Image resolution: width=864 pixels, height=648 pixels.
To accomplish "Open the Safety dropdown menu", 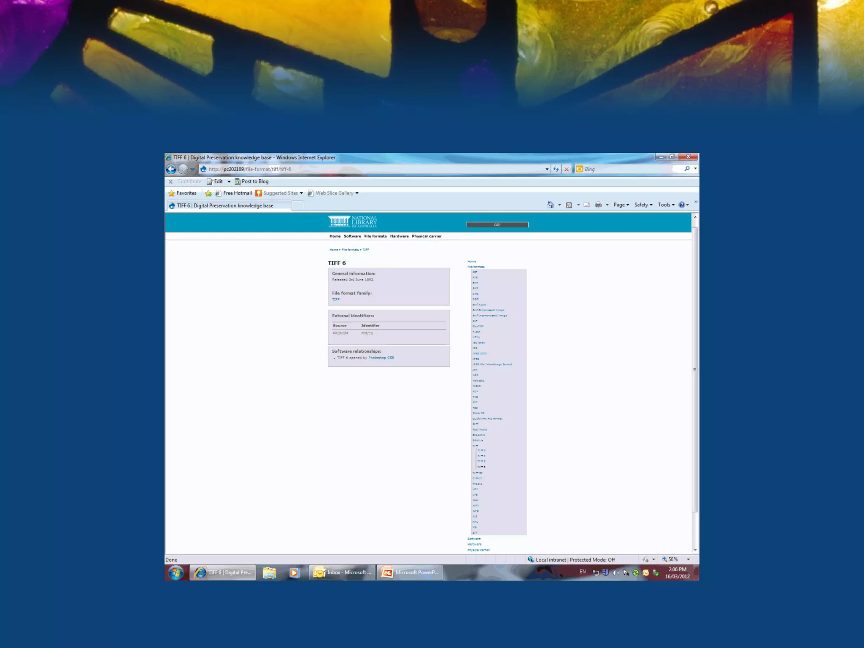I will pyautogui.click(x=643, y=205).
